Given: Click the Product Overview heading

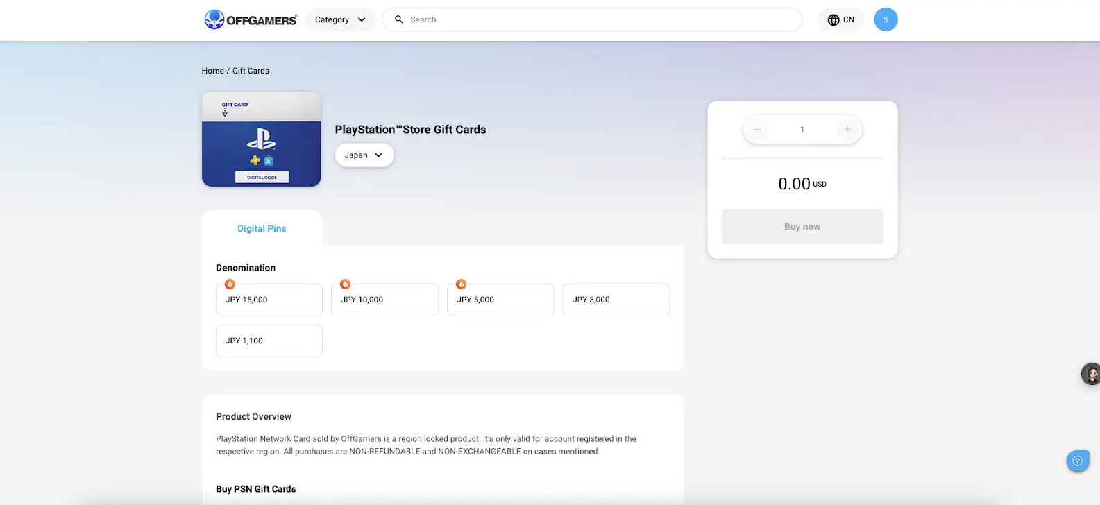Looking at the screenshot, I should pyautogui.click(x=253, y=416).
